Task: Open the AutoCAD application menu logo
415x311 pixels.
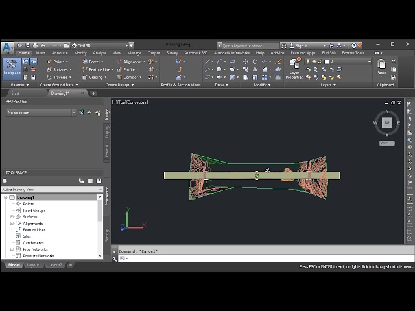Action: pos(7,47)
